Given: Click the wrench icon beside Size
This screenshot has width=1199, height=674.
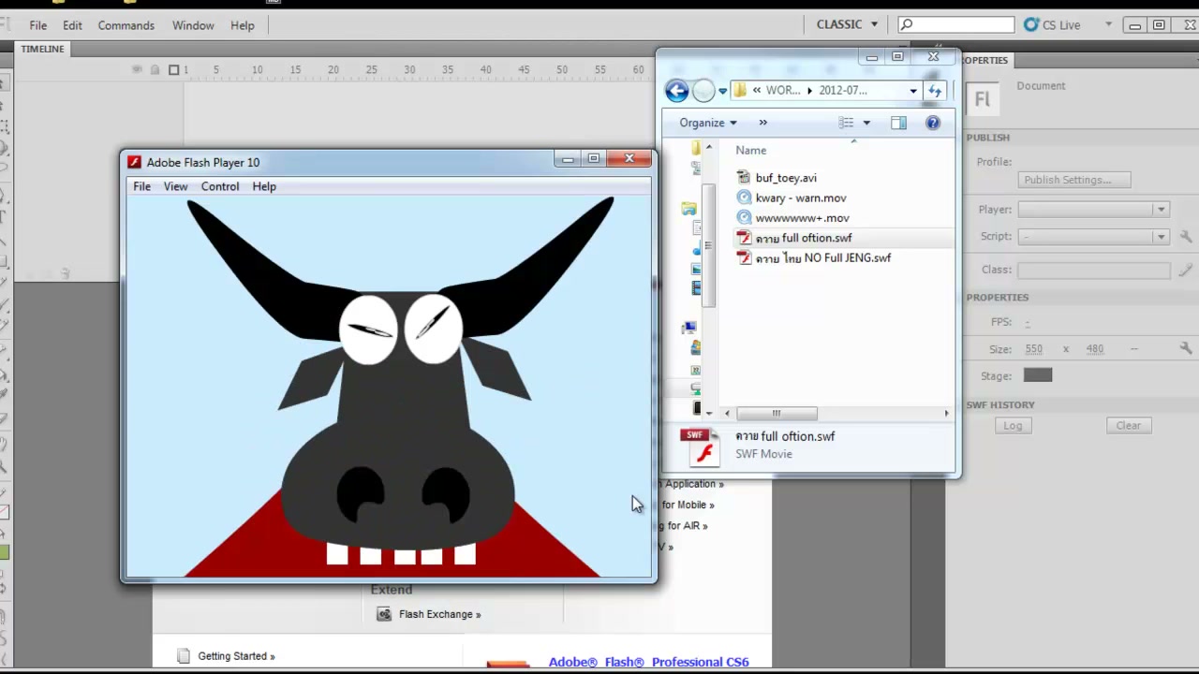Looking at the screenshot, I should point(1186,348).
